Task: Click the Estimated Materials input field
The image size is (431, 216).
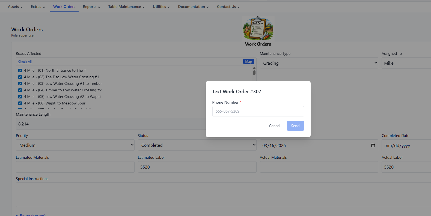Action: 75,167
